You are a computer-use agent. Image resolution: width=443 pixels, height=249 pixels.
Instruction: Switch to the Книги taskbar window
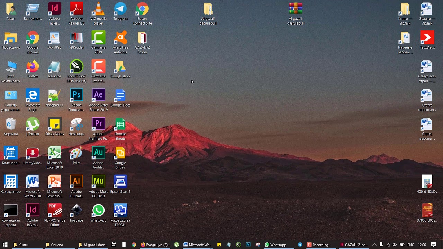point(27,245)
